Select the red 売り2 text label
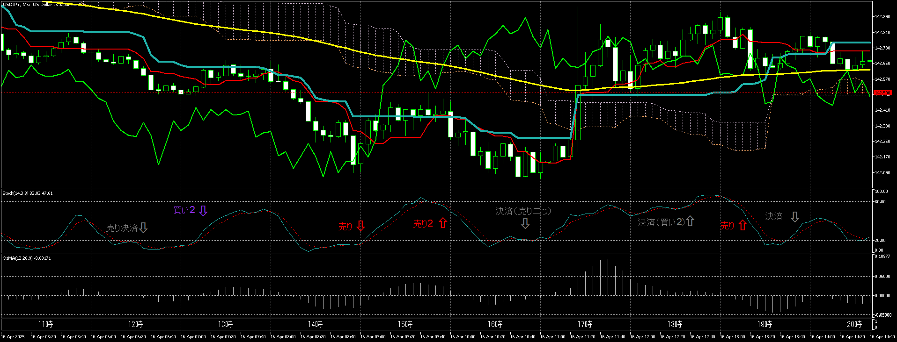The height and width of the screenshot is (342, 897). point(423,224)
